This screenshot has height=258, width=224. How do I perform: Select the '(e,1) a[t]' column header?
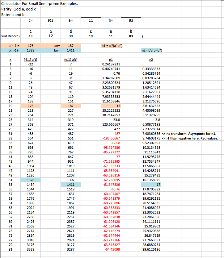coord(71,60)
